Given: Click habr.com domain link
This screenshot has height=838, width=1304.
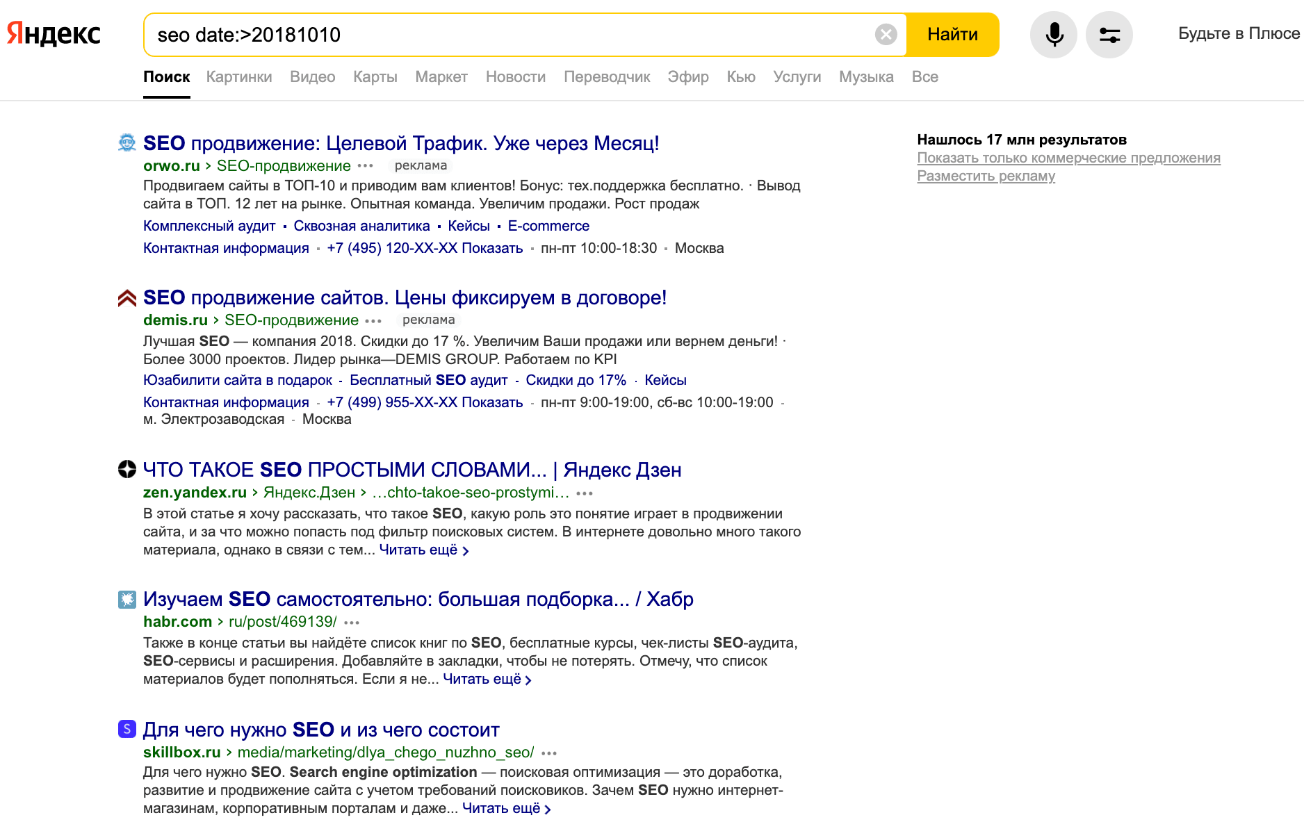Looking at the screenshot, I should [177, 622].
